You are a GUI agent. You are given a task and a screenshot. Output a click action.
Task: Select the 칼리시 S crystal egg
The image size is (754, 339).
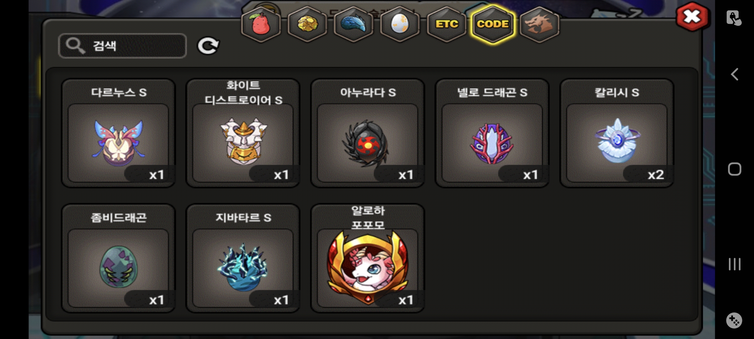[617, 133]
